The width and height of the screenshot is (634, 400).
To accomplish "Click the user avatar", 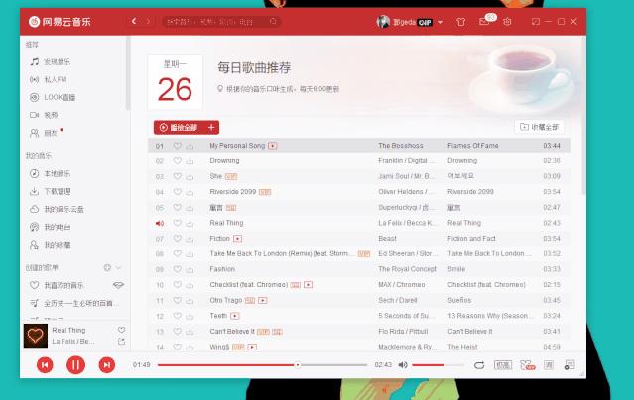I will point(383,22).
